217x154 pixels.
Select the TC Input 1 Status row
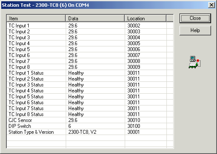click(x=90, y=73)
